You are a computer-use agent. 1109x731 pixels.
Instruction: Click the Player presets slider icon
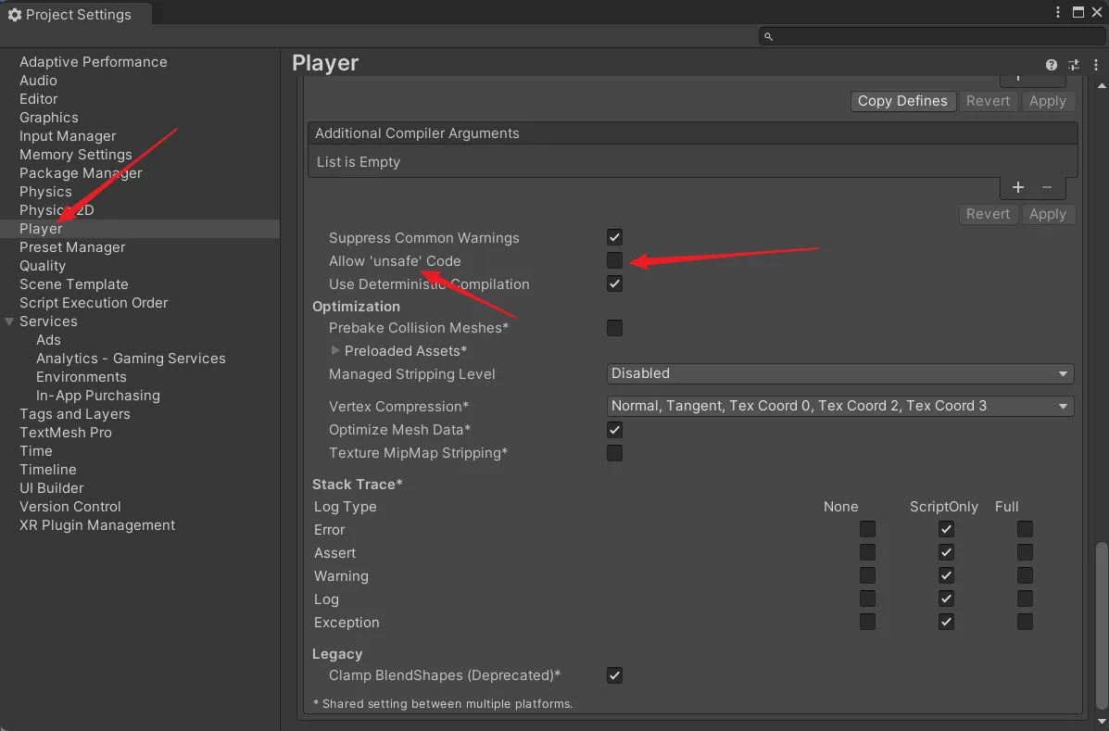[x=1074, y=65]
